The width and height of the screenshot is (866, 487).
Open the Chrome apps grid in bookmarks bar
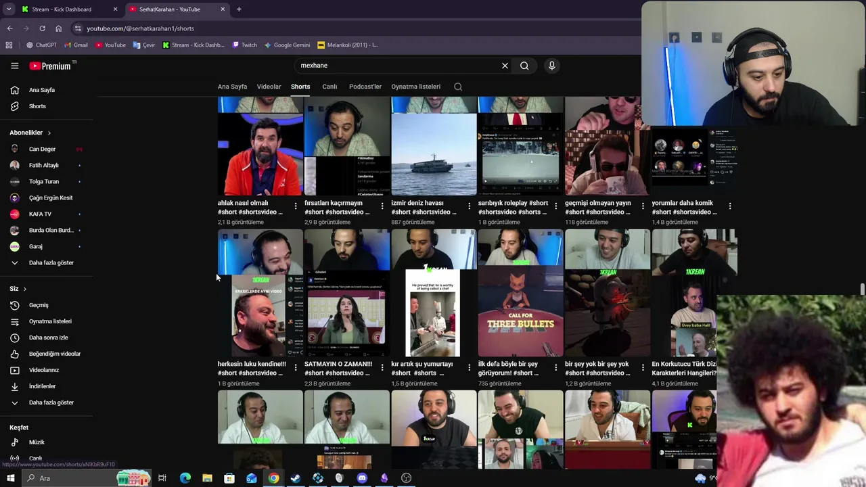click(x=9, y=45)
